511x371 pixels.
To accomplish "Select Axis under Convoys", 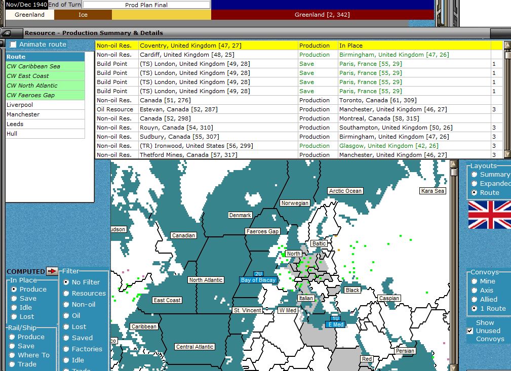I will click(474, 290).
